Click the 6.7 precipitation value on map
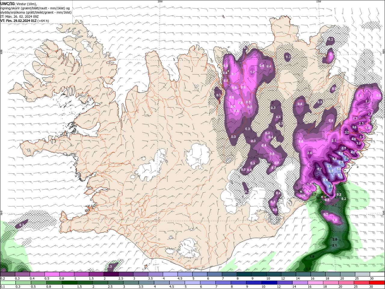Image resolution: width=385 pixels, height=289 pixels. pyautogui.click(x=341, y=162)
